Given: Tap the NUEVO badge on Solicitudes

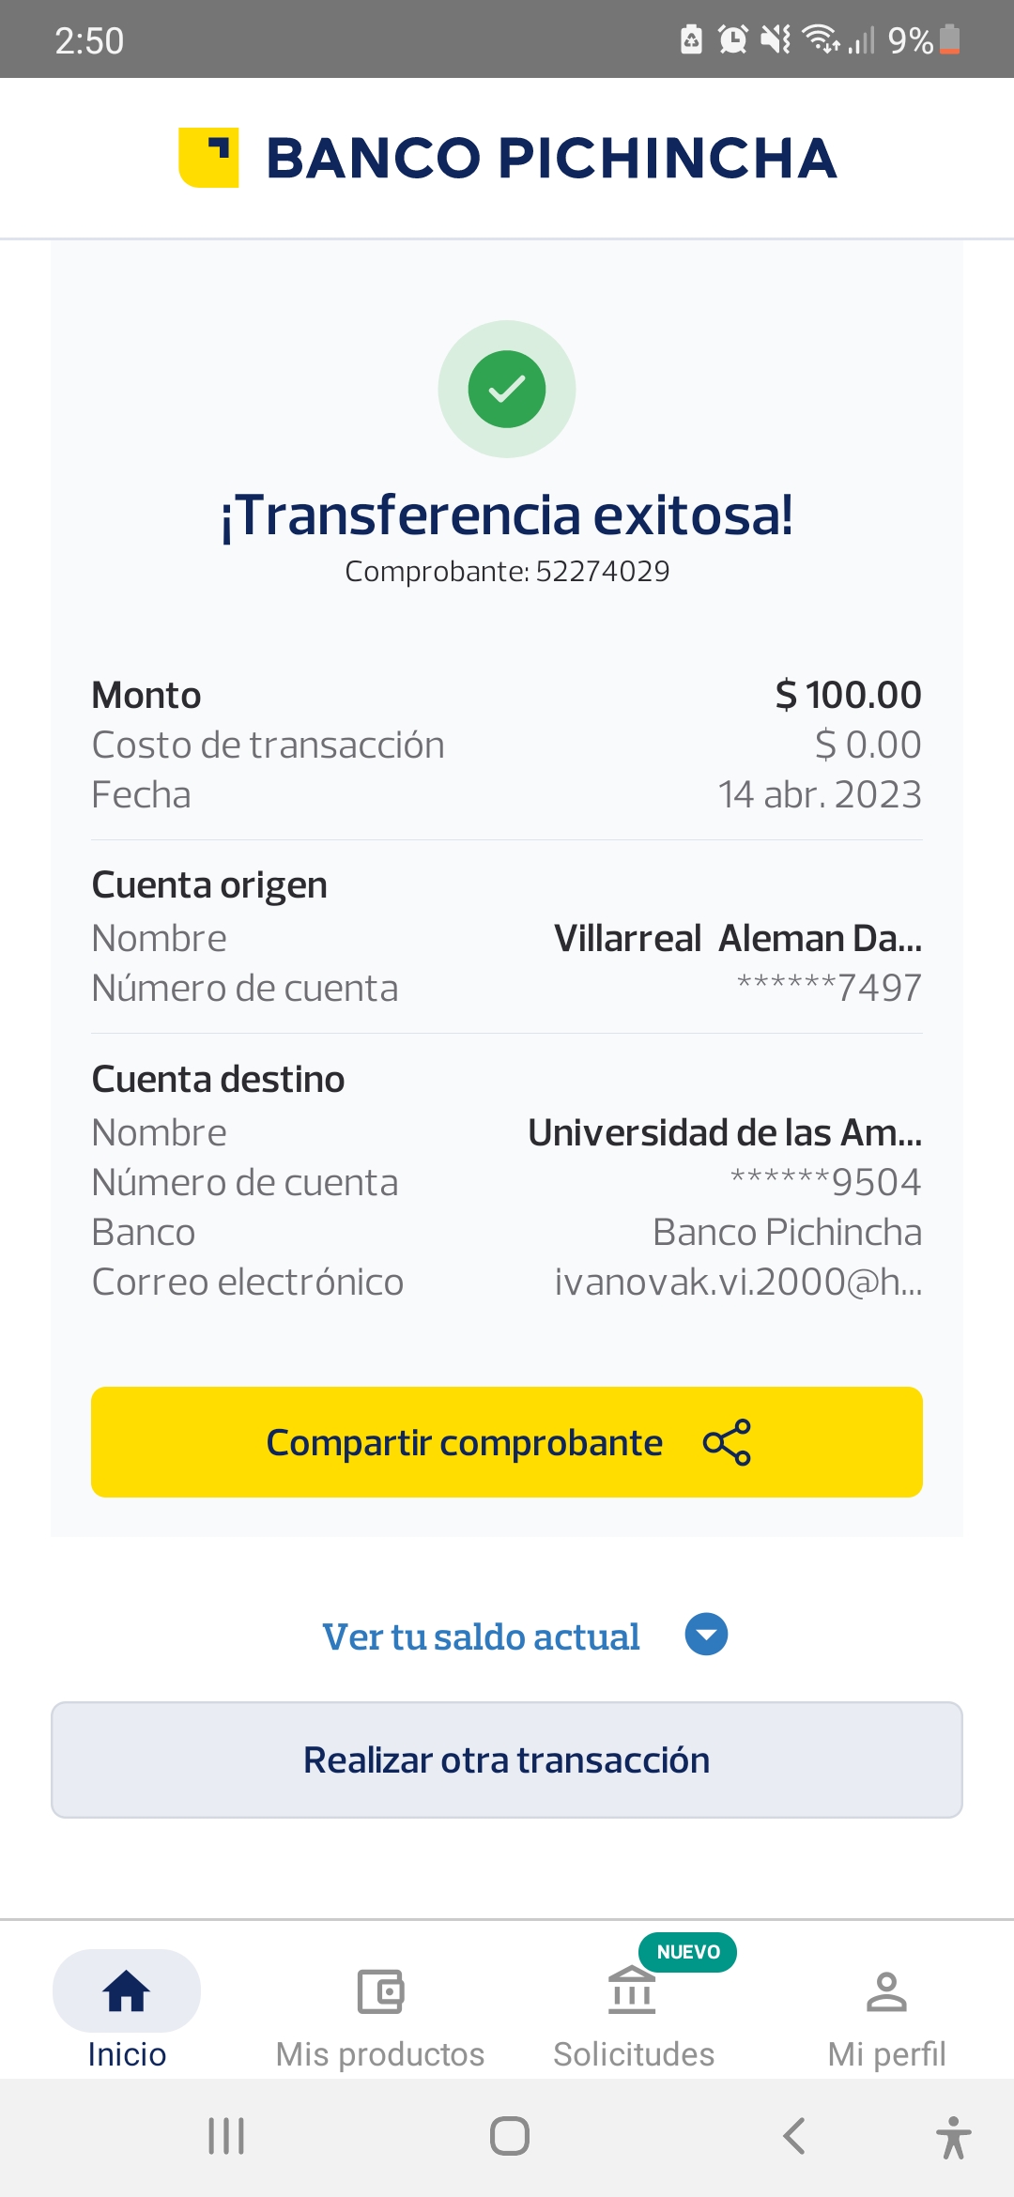Looking at the screenshot, I should 688,1952.
